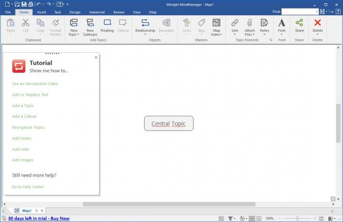The height and width of the screenshot is (222, 343).
Task: Click the first status bar icon left of funnel
Action: click(x=221, y=218)
